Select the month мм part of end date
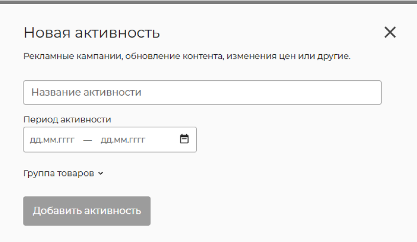 tap(120, 140)
